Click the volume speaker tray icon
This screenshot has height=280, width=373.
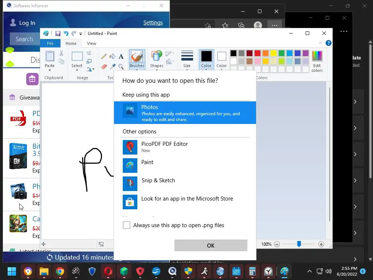point(329,271)
